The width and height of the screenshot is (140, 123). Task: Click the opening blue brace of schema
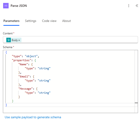tap(6, 52)
